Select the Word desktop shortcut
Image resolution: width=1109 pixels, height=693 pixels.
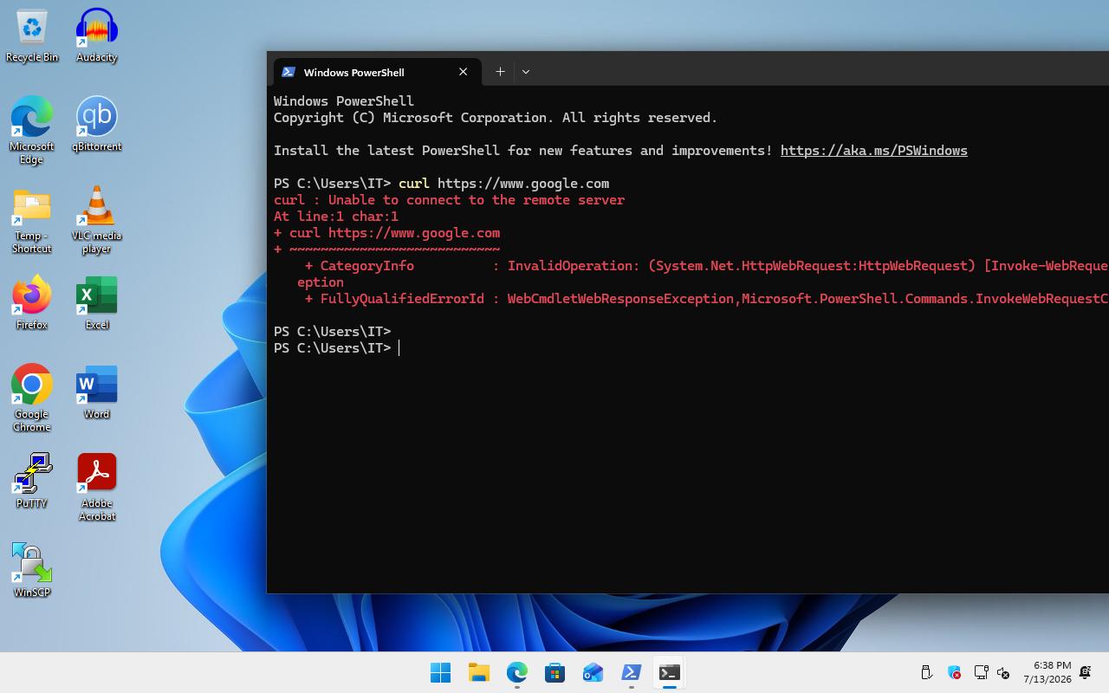97,392
